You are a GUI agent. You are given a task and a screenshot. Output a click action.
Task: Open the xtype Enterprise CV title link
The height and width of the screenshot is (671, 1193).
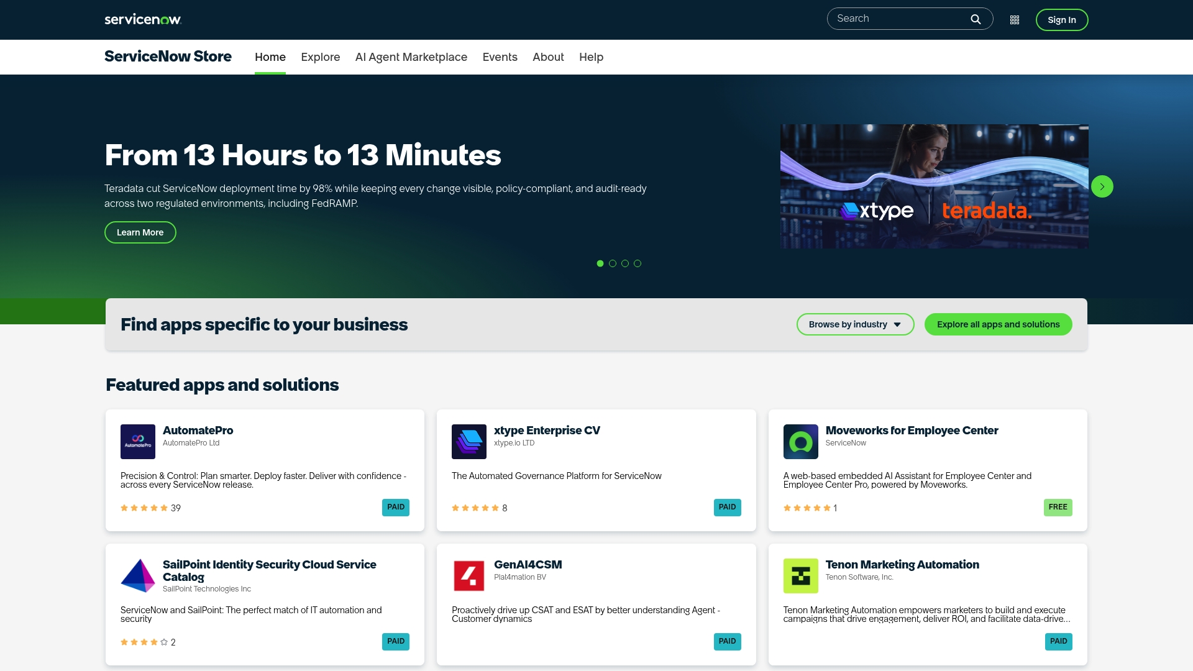click(x=547, y=431)
